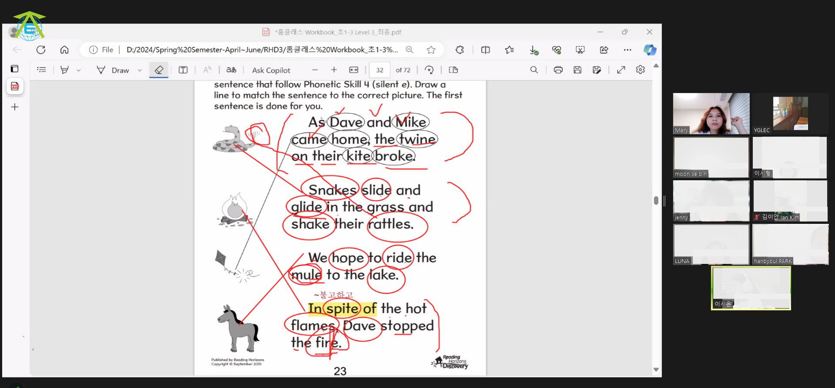Select hanbyoul PARK participant tile
Screen dimensions: 835x388
[790, 244]
